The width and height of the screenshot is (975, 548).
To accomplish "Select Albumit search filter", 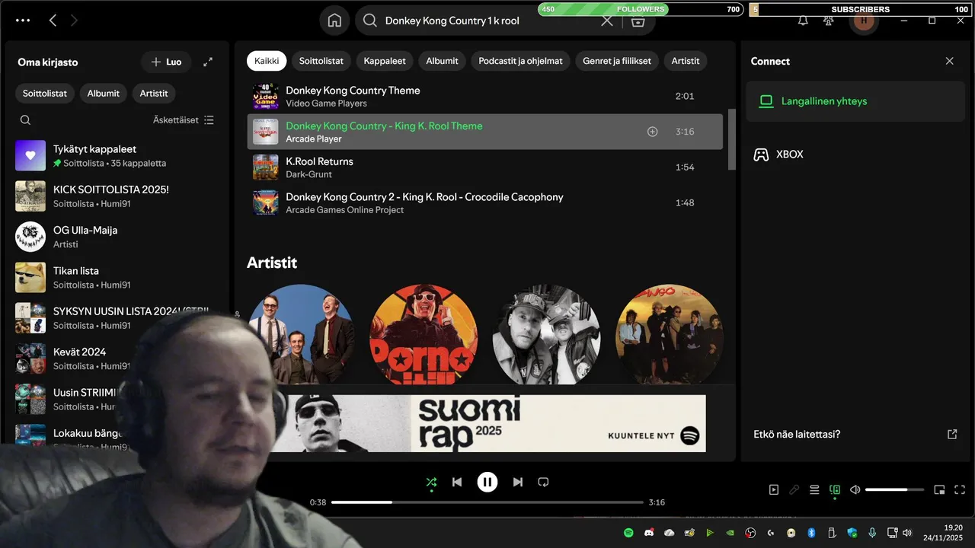I will point(442,61).
